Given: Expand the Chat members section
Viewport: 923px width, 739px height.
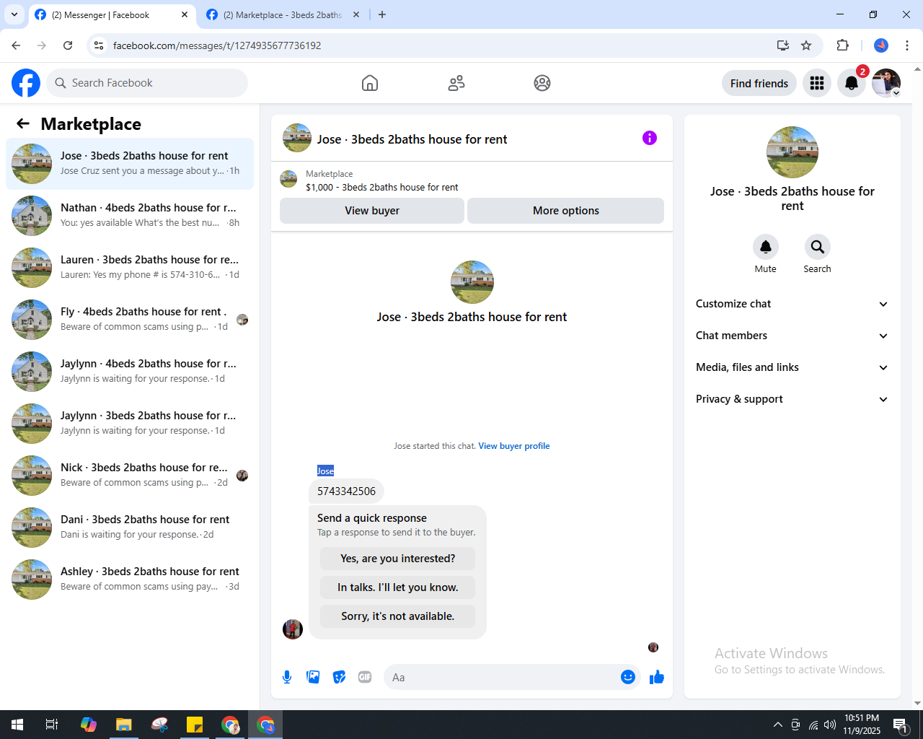Looking at the screenshot, I should coord(792,336).
